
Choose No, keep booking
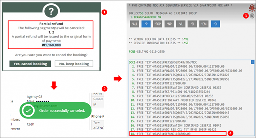click(x=74, y=64)
